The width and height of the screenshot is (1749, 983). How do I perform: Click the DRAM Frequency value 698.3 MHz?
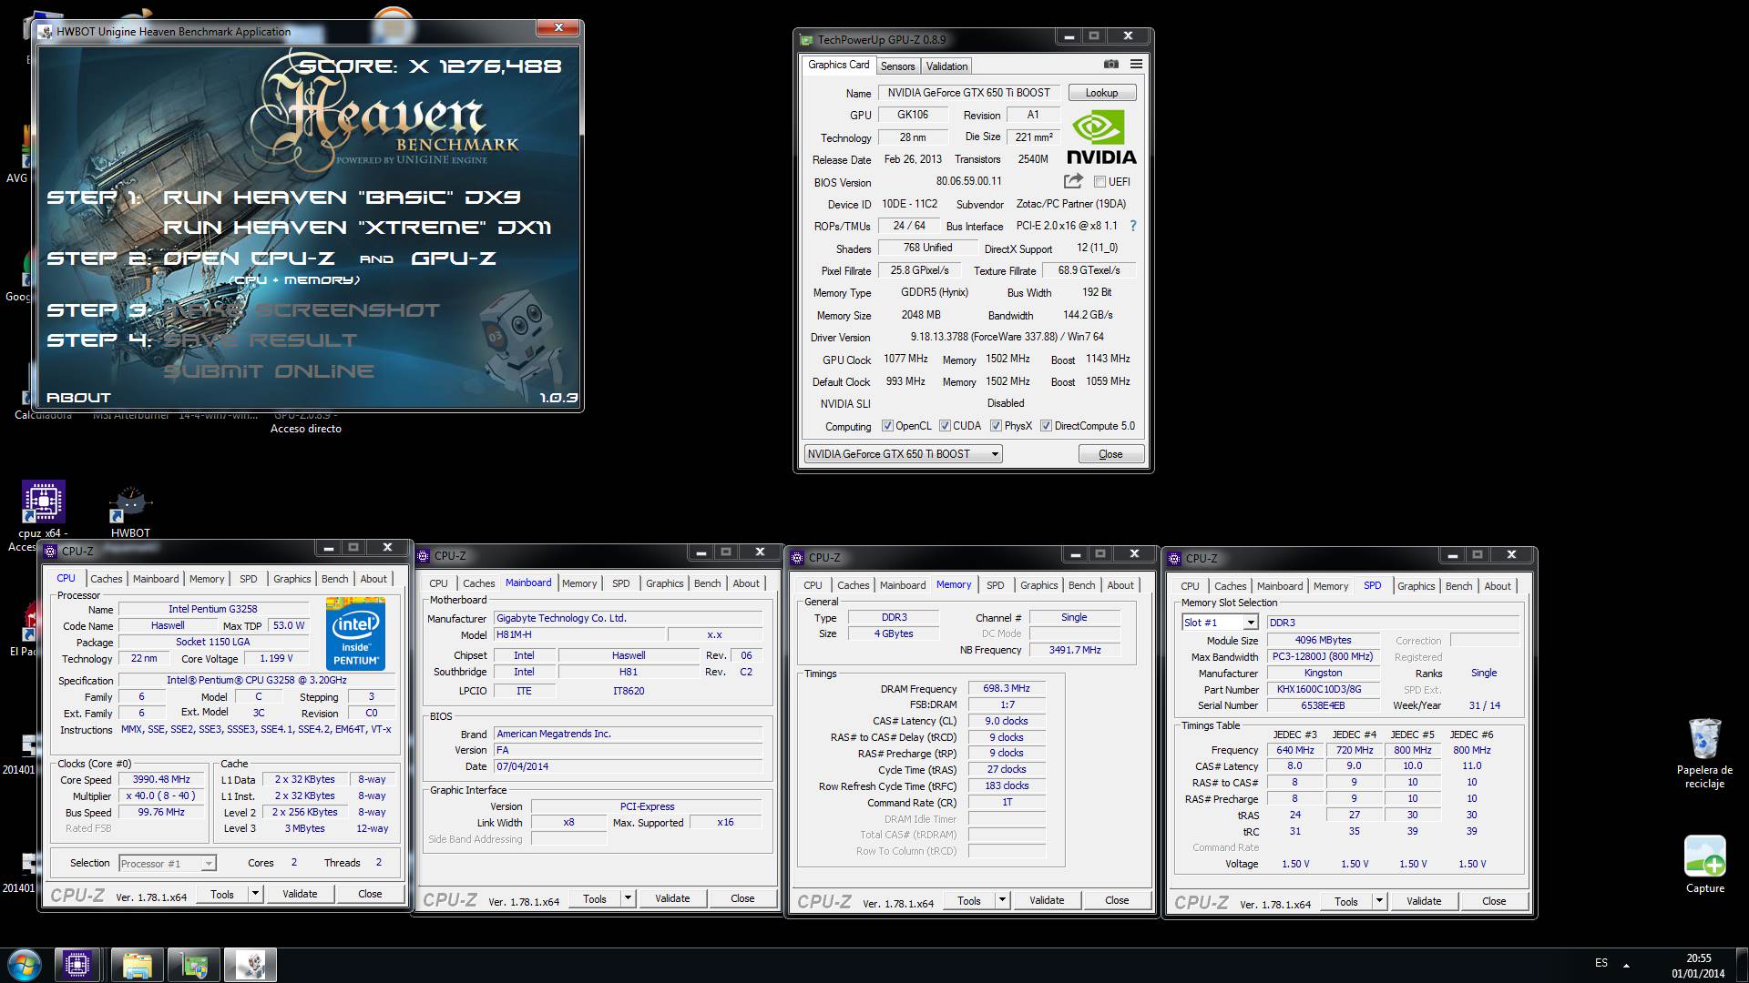[1007, 689]
